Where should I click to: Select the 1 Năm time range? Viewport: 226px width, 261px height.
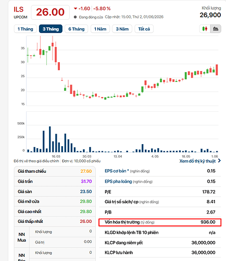pyautogui.click(x=100, y=29)
